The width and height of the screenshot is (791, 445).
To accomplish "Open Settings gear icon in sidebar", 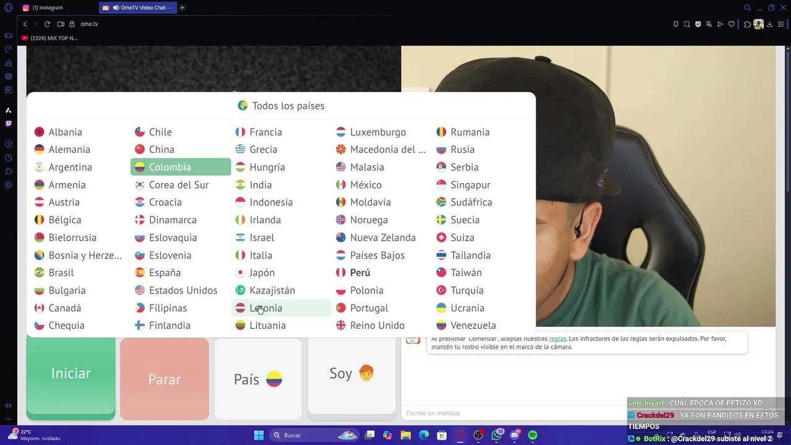I will (x=8, y=185).
